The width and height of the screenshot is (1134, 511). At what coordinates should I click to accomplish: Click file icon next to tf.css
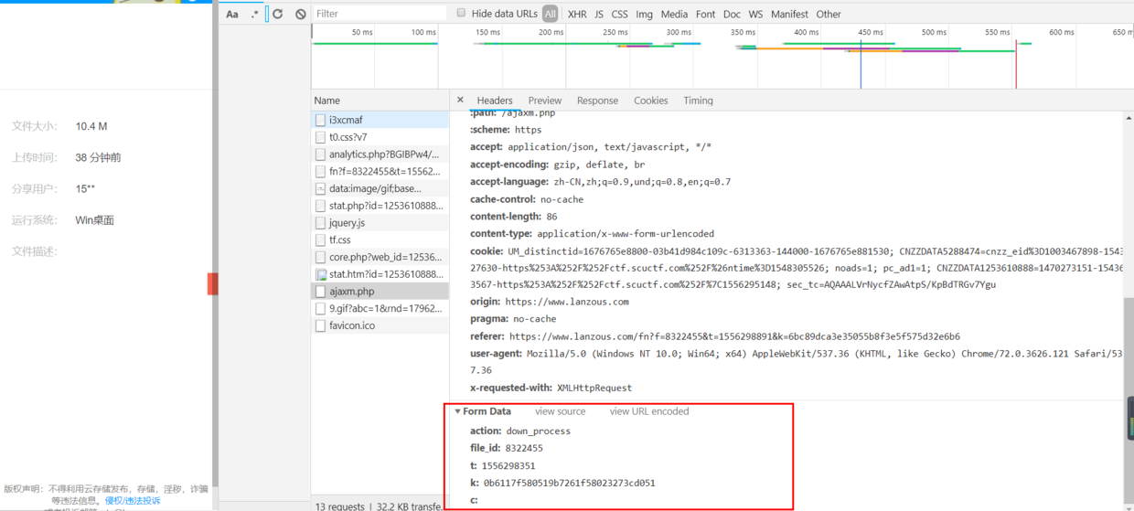[x=320, y=240]
